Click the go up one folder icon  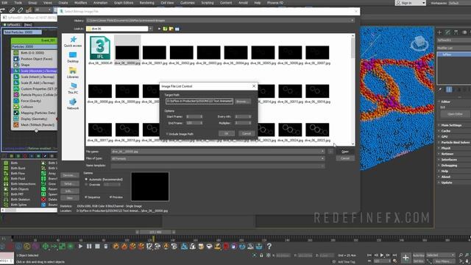(x=165, y=29)
